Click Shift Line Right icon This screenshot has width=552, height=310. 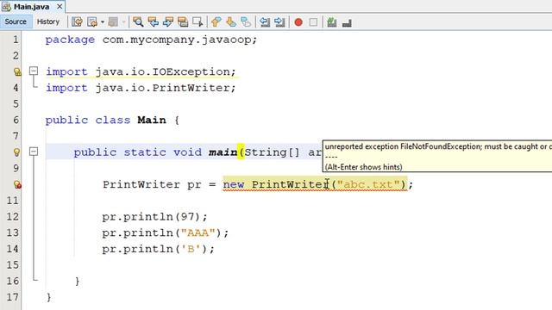[x=279, y=22]
